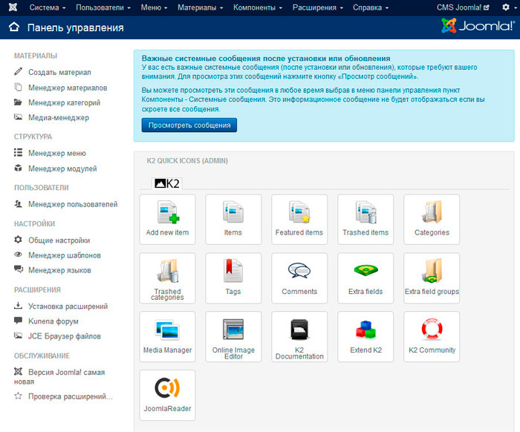Screen dimensions: 520x432
Task: Open the Компоненты menu
Action: coord(258,7)
